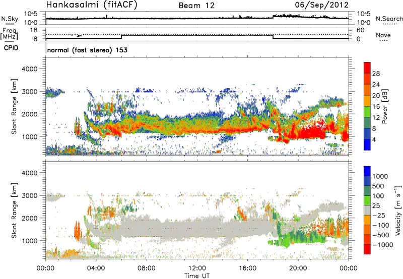Screen dimensions: 403x279
Task: Click the '60' tick on the Nave axis
Action: tap(360, 30)
